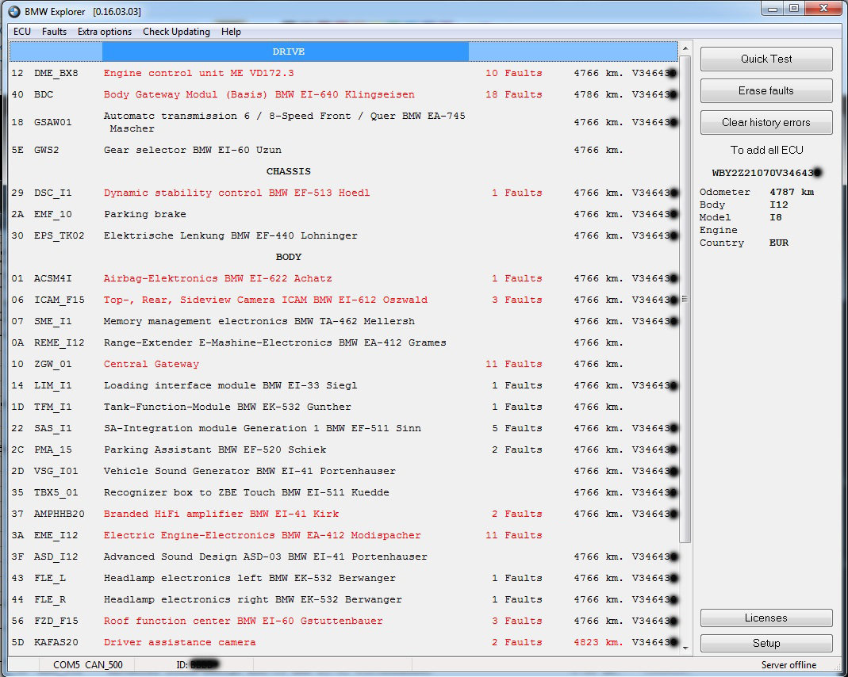Open the Help menu

(x=231, y=32)
